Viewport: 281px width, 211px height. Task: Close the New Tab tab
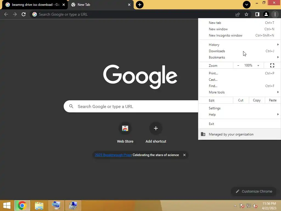(x=129, y=5)
